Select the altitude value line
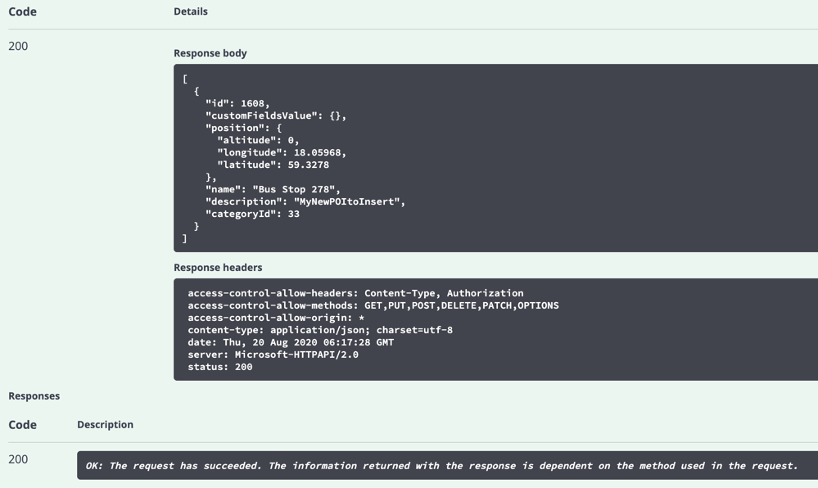Image resolution: width=818 pixels, height=488 pixels. tap(258, 140)
